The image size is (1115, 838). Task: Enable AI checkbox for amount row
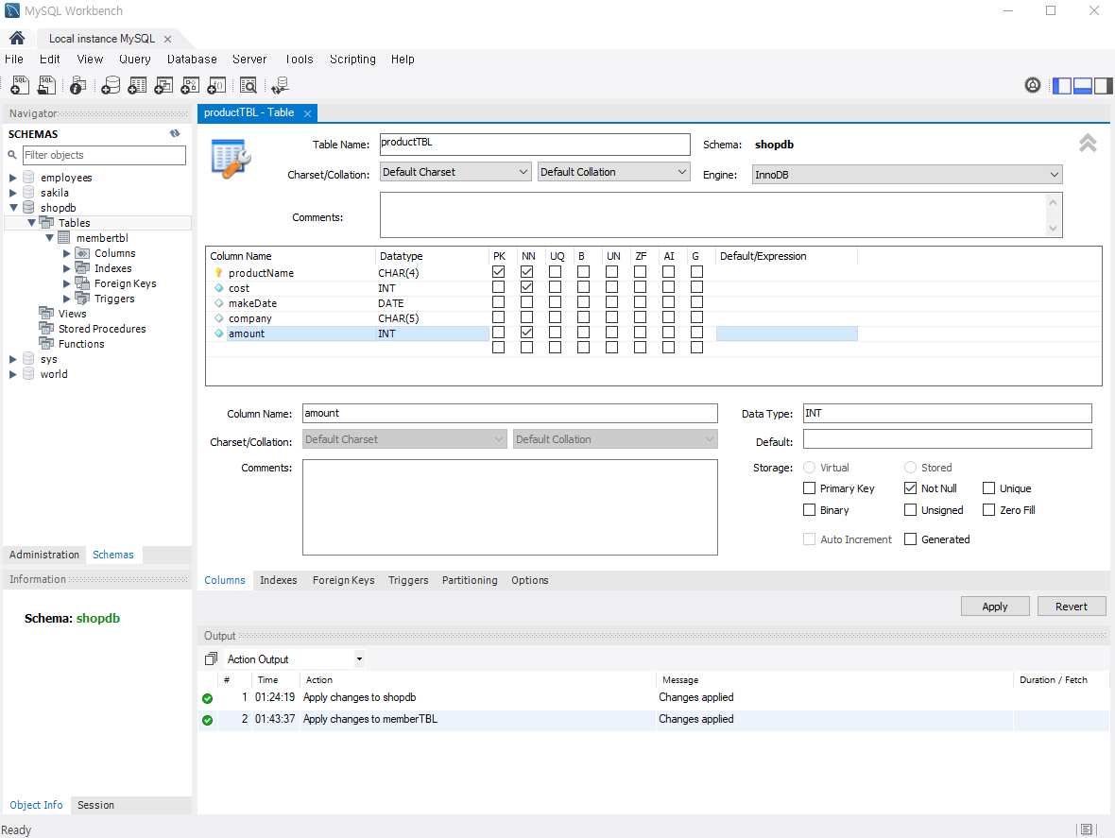click(x=668, y=333)
